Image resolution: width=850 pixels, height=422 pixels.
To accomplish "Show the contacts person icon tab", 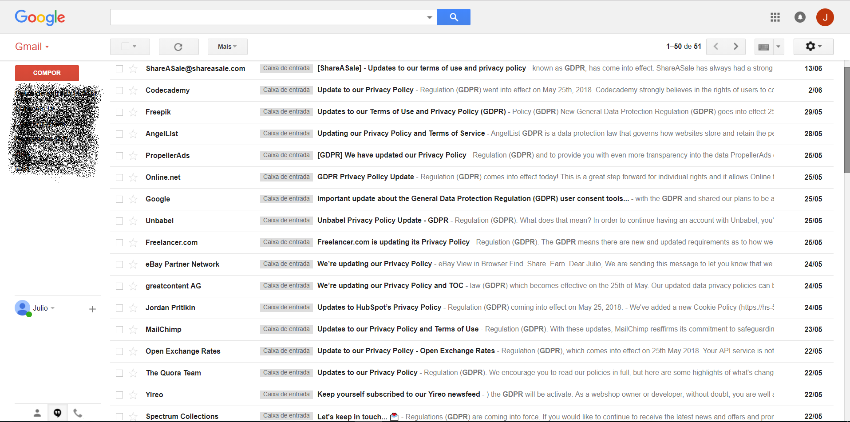I will tap(37, 413).
